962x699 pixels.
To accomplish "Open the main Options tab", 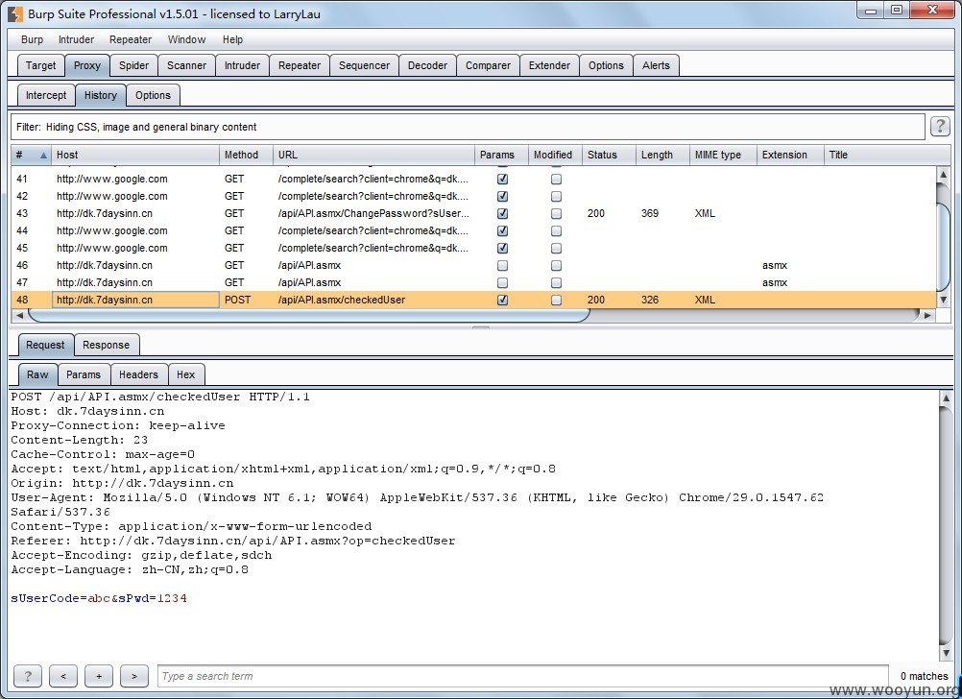I will [x=606, y=65].
